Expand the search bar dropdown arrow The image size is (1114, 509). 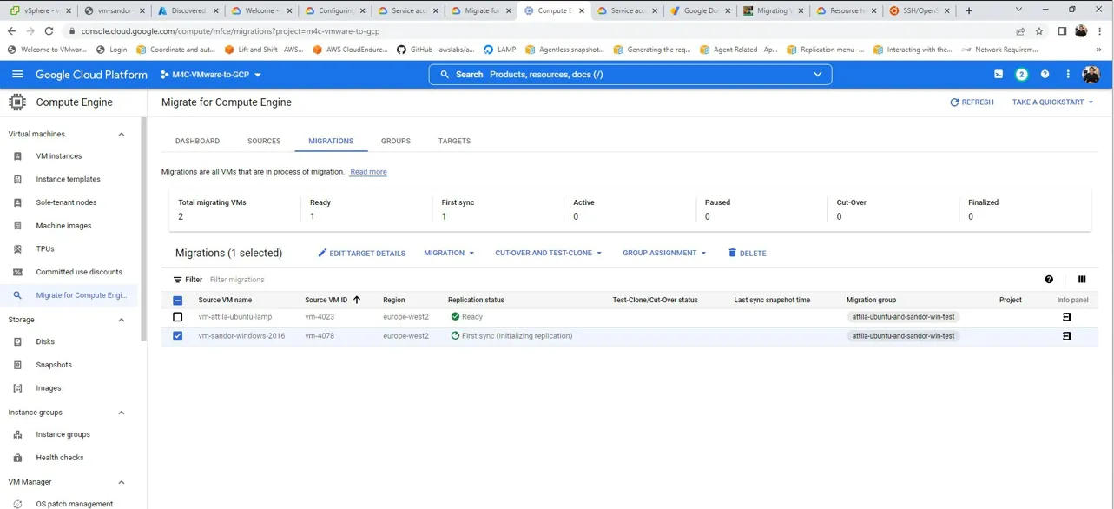[x=818, y=75]
